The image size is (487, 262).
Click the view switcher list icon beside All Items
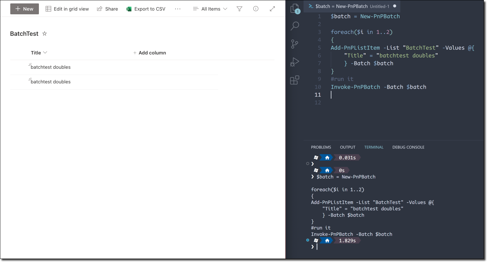196,9
